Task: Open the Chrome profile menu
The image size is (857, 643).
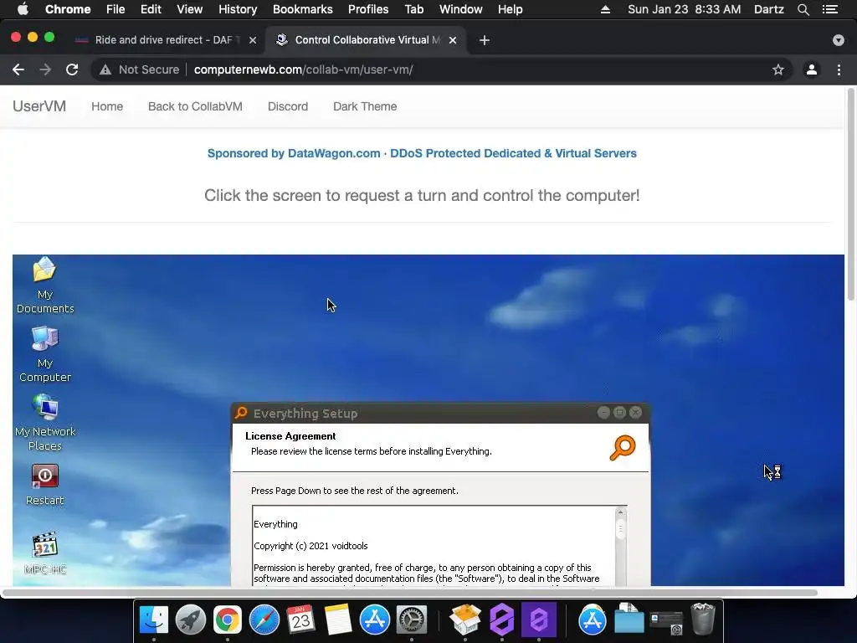Action: pyautogui.click(x=812, y=69)
